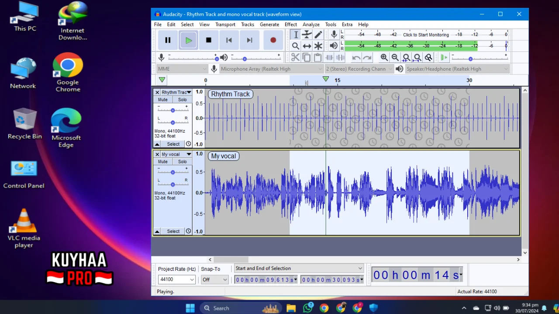Click Select button on Rhythm Track panel
The image size is (559, 314).
[x=173, y=144]
